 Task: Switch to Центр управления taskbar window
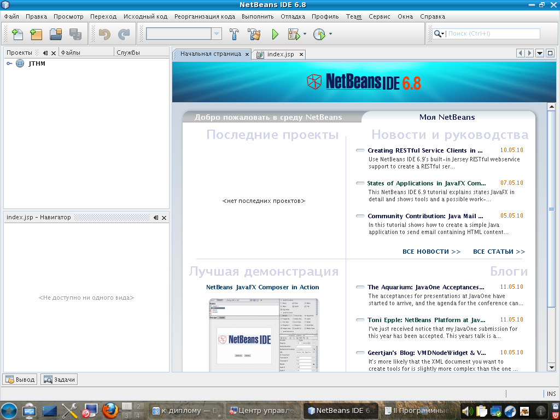pos(263,411)
